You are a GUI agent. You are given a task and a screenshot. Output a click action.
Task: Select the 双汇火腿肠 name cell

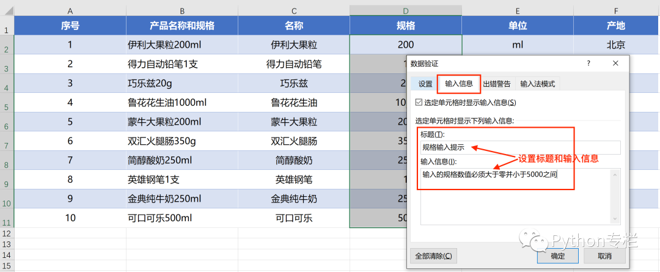294,141
